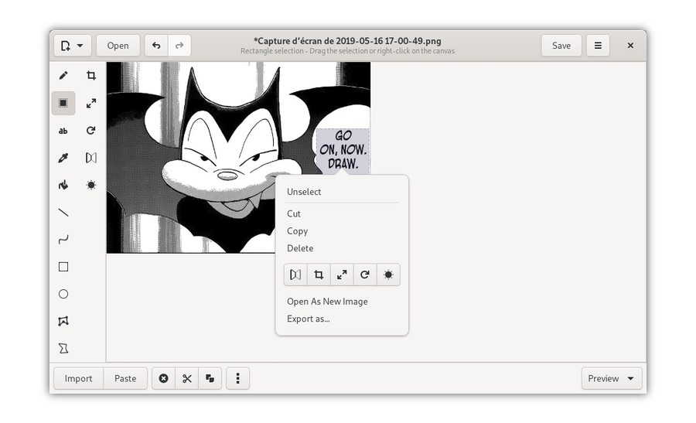The height and width of the screenshot is (423, 696).
Task: Click the Import button
Action: coord(78,378)
